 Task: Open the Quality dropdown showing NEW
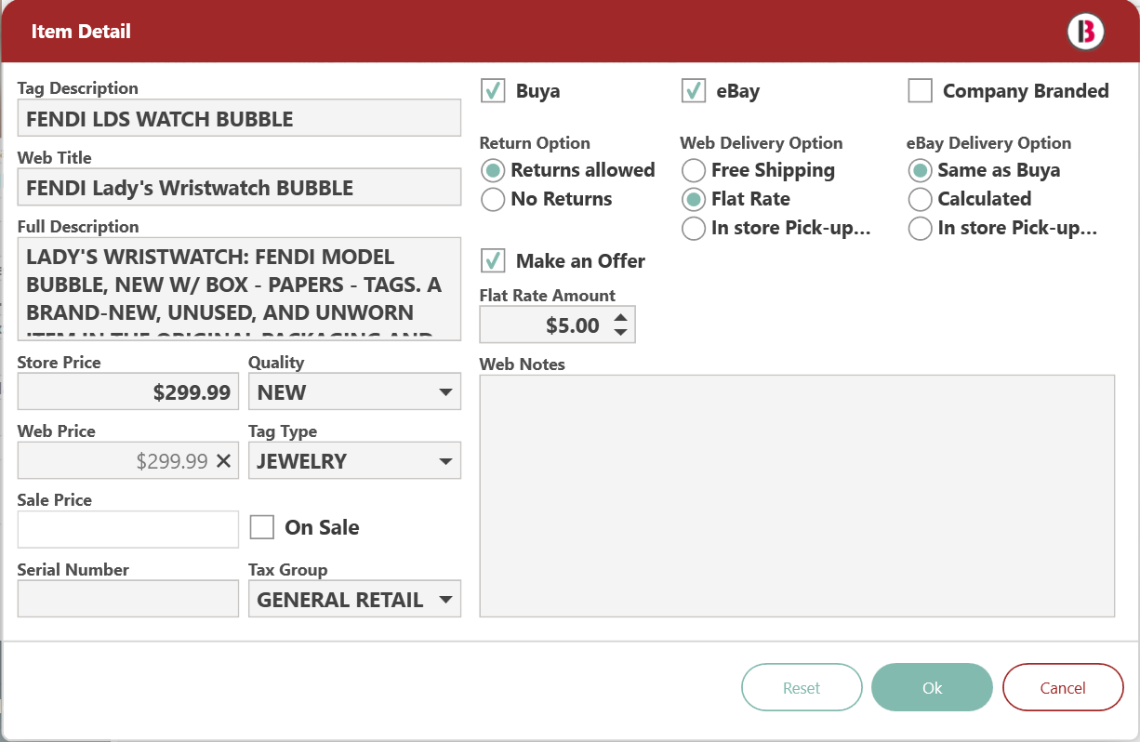[354, 392]
